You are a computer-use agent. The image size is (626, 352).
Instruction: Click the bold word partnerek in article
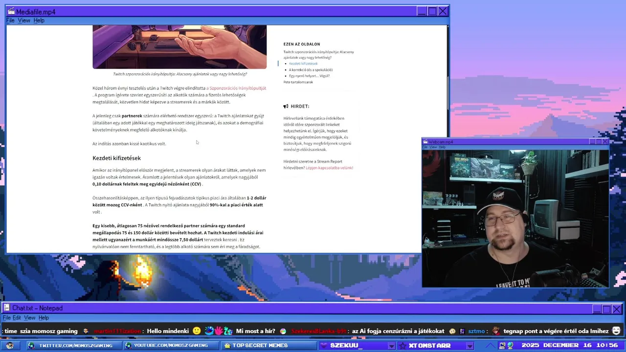click(x=132, y=116)
